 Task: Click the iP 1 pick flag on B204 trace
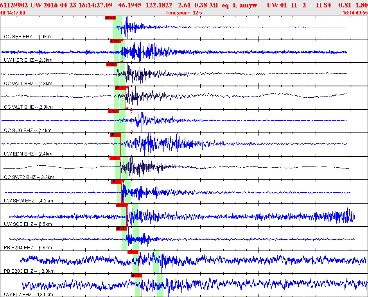pyautogui.click(x=122, y=229)
